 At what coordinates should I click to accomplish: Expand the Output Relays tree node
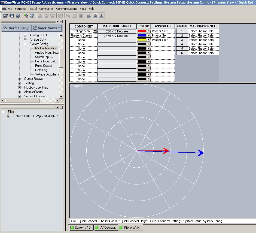(19, 79)
